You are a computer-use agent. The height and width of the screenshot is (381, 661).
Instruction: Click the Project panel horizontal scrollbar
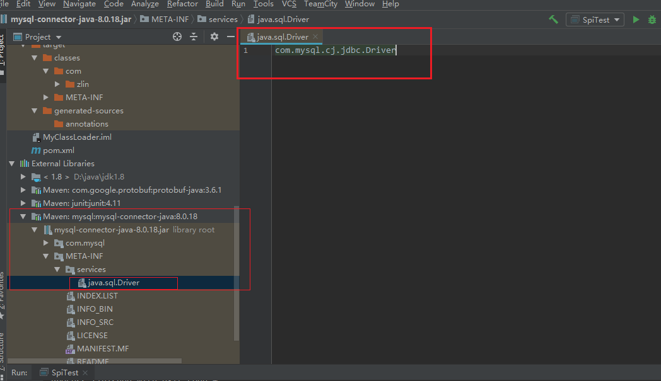(95, 361)
